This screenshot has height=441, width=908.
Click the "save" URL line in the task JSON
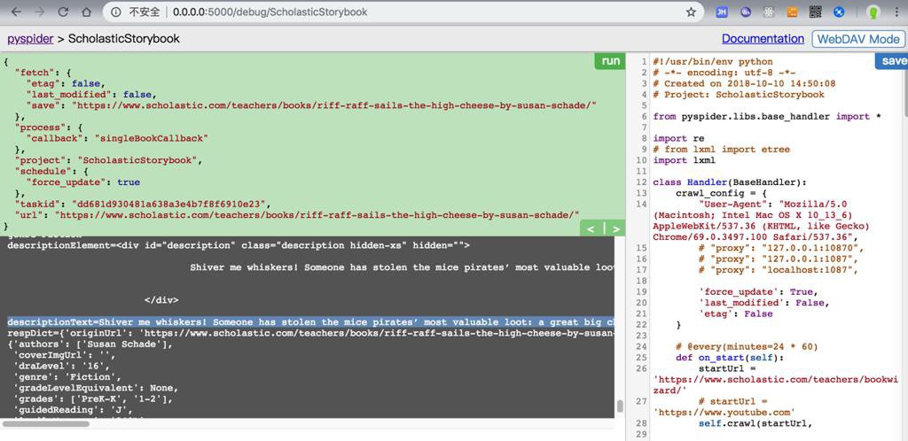(x=311, y=105)
